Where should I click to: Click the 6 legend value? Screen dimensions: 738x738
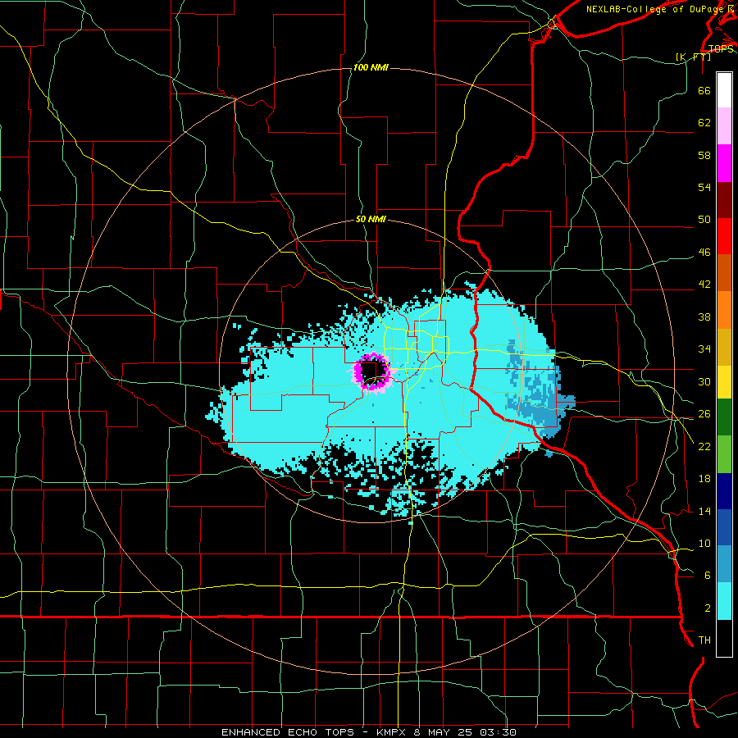[x=708, y=576]
